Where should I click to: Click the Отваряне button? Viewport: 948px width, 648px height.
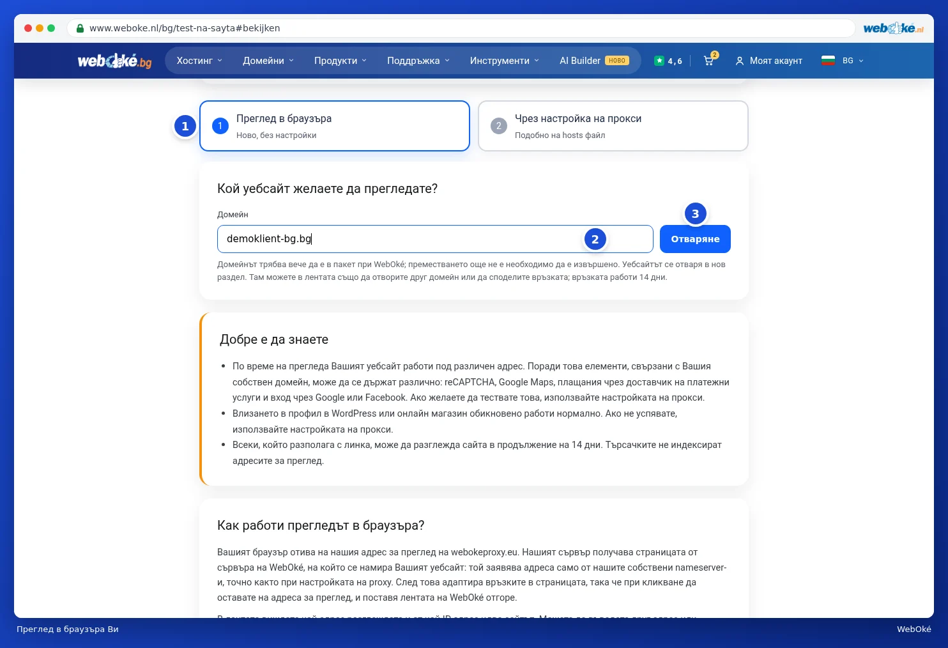[695, 239]
